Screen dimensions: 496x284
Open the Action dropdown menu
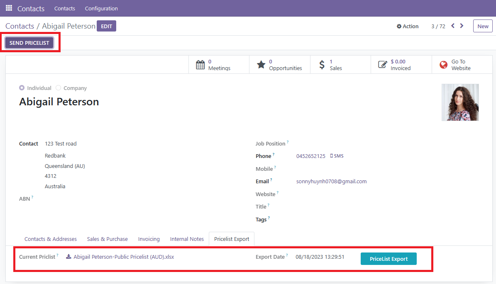[x=408, y=26]
